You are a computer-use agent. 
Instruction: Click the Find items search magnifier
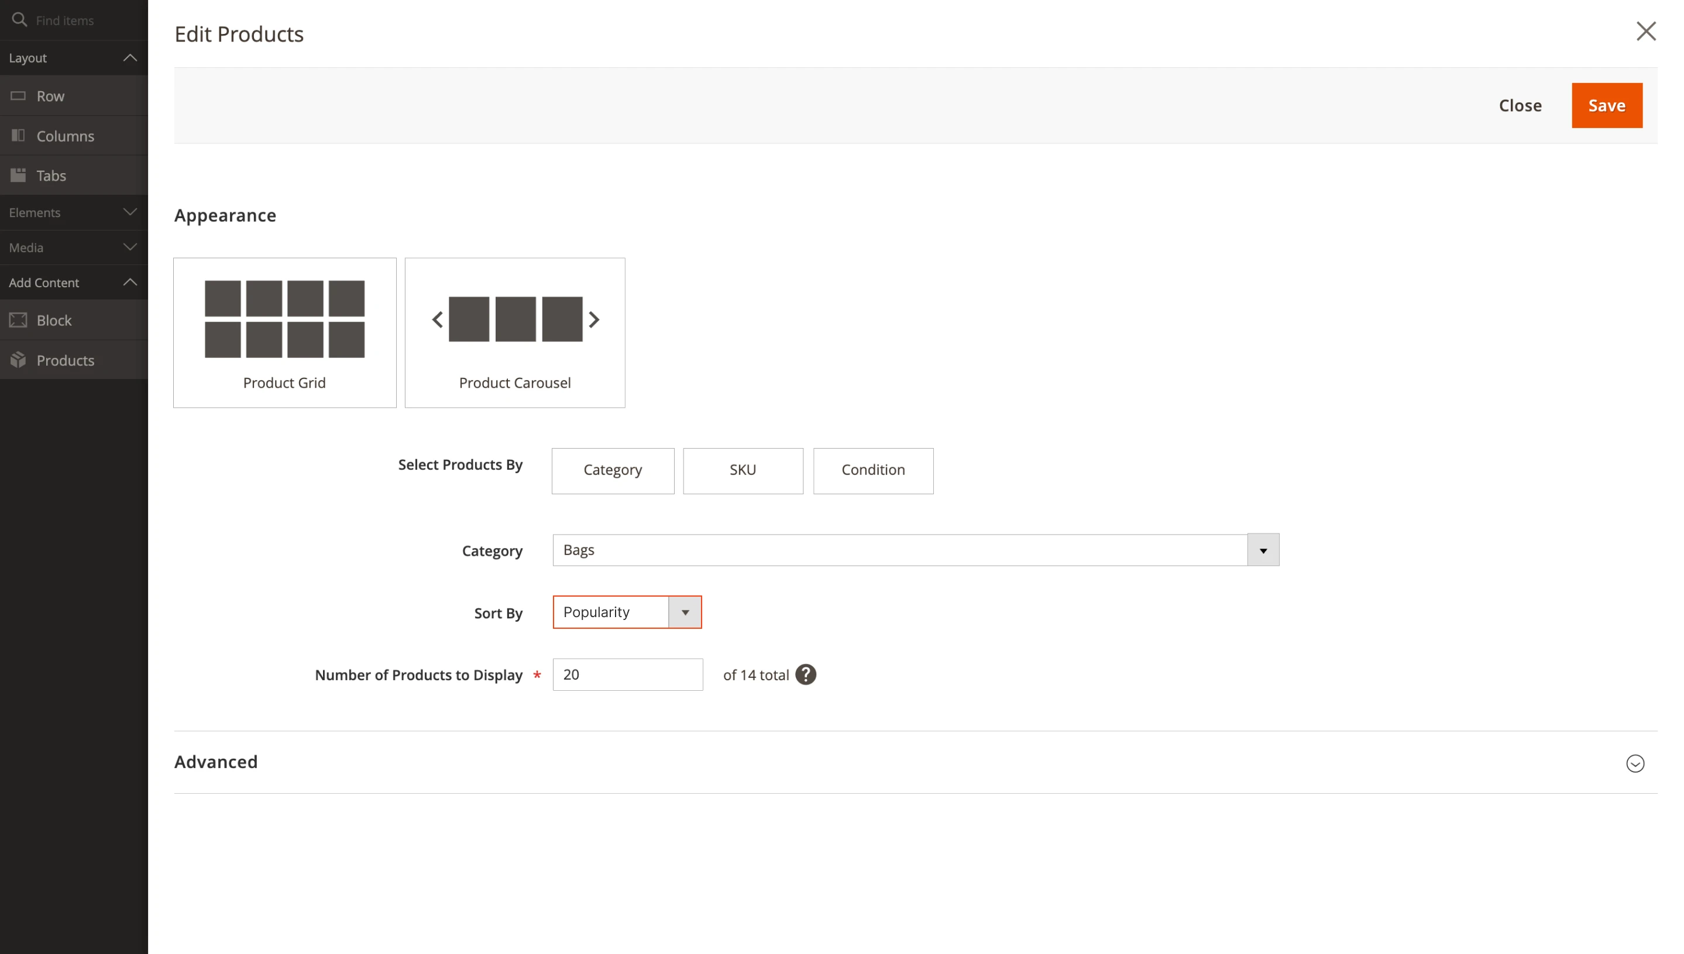[x=20, y=20]
